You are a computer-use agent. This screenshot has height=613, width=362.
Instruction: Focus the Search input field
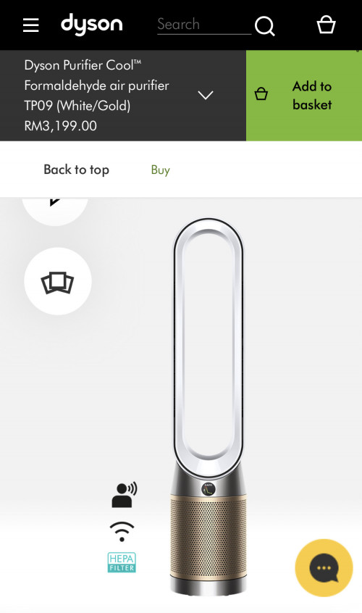coord(204,25)
